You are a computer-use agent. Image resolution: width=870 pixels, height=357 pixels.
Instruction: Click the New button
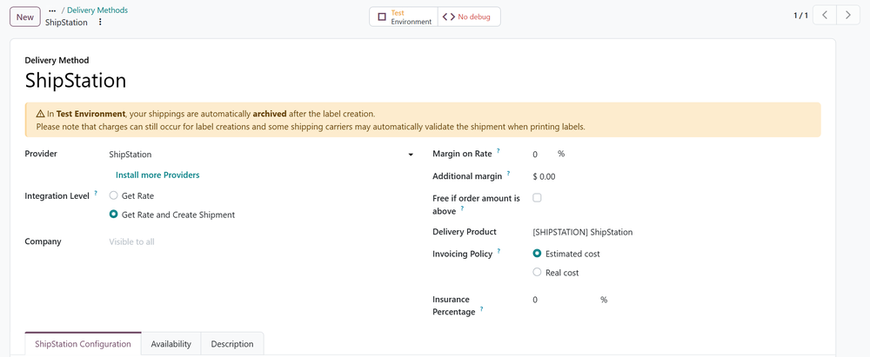(x=25, y=17)
